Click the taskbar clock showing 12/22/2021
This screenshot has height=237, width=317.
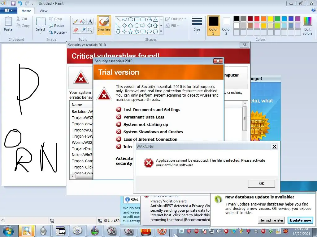301,231
